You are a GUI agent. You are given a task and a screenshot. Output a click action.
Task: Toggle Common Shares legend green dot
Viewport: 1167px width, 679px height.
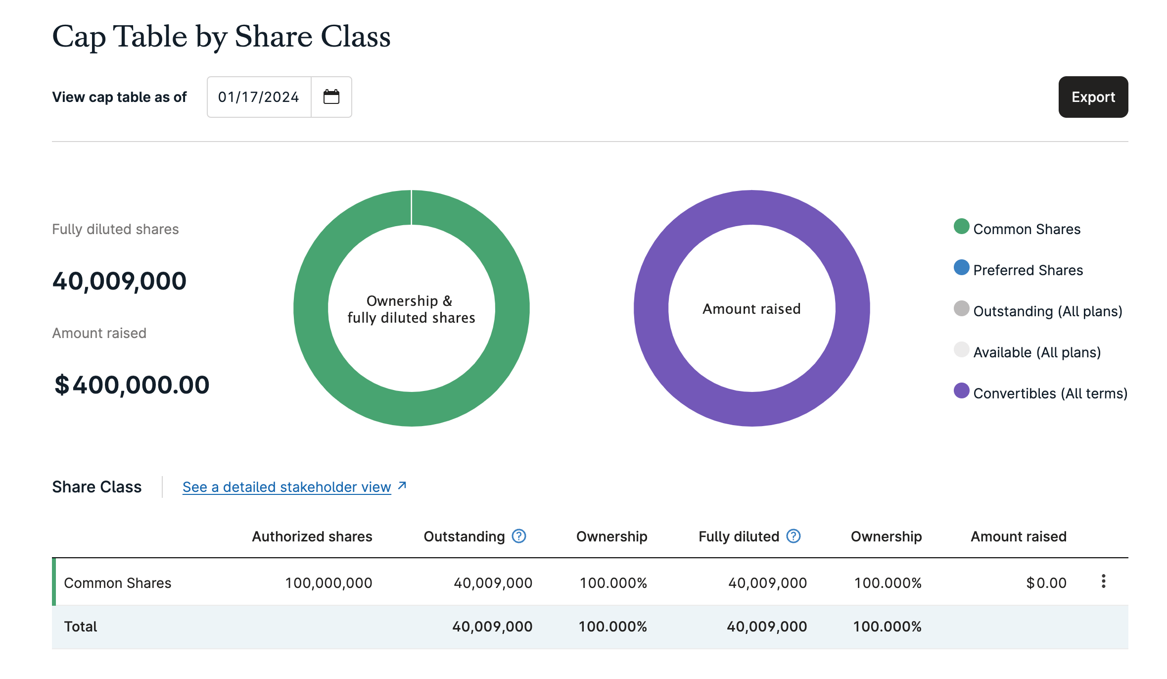[961, 227]
